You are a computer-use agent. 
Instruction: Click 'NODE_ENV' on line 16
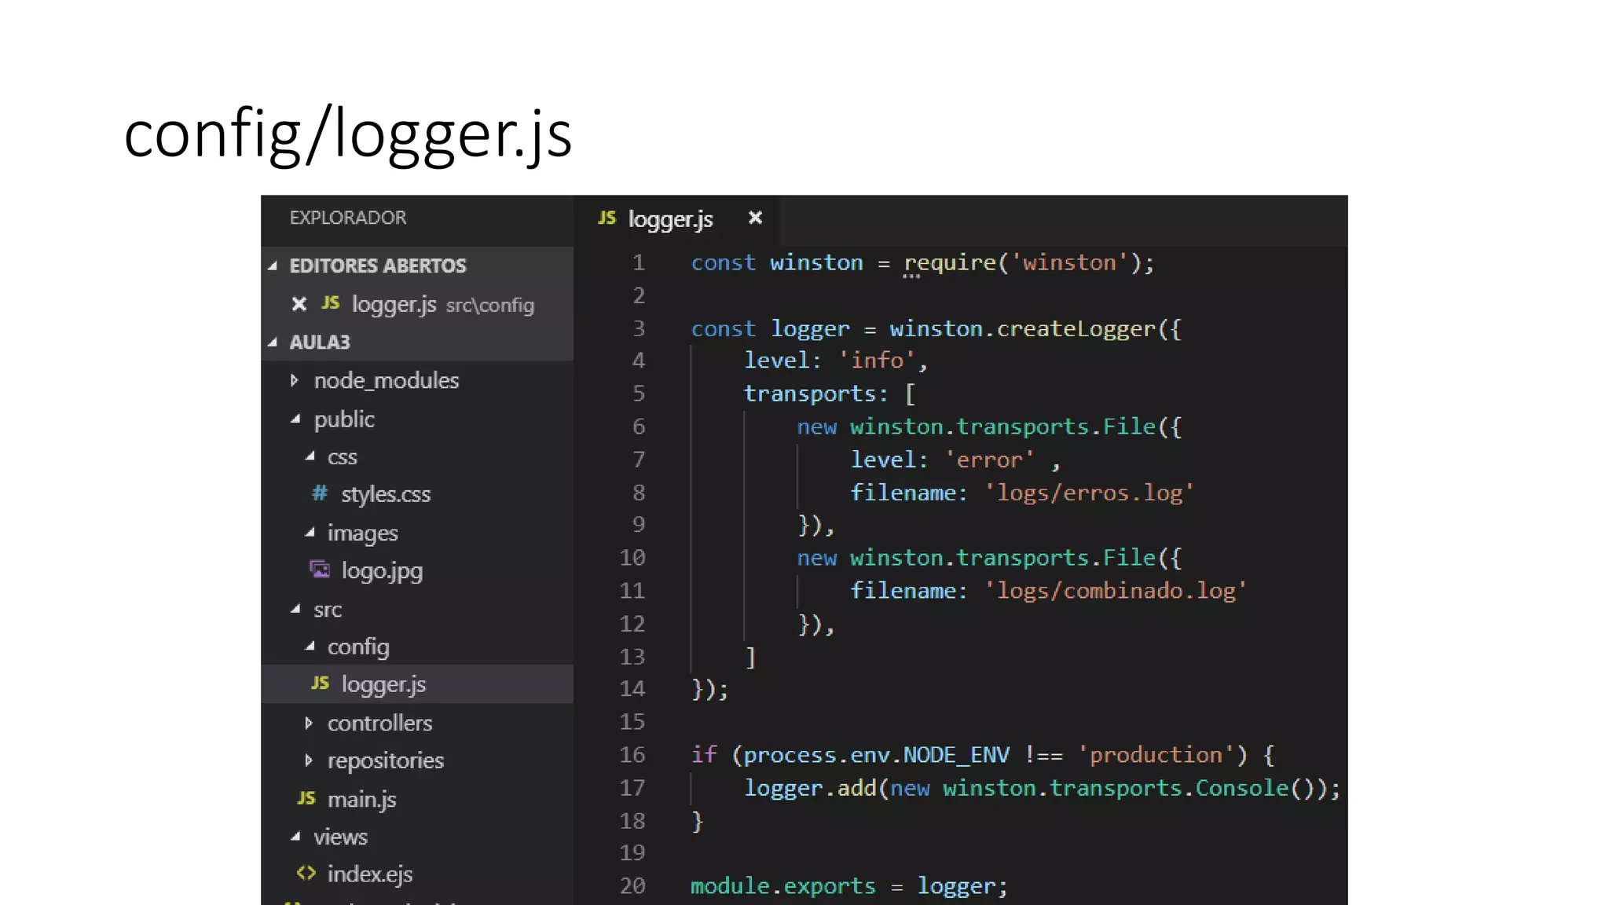pos(956,756)
